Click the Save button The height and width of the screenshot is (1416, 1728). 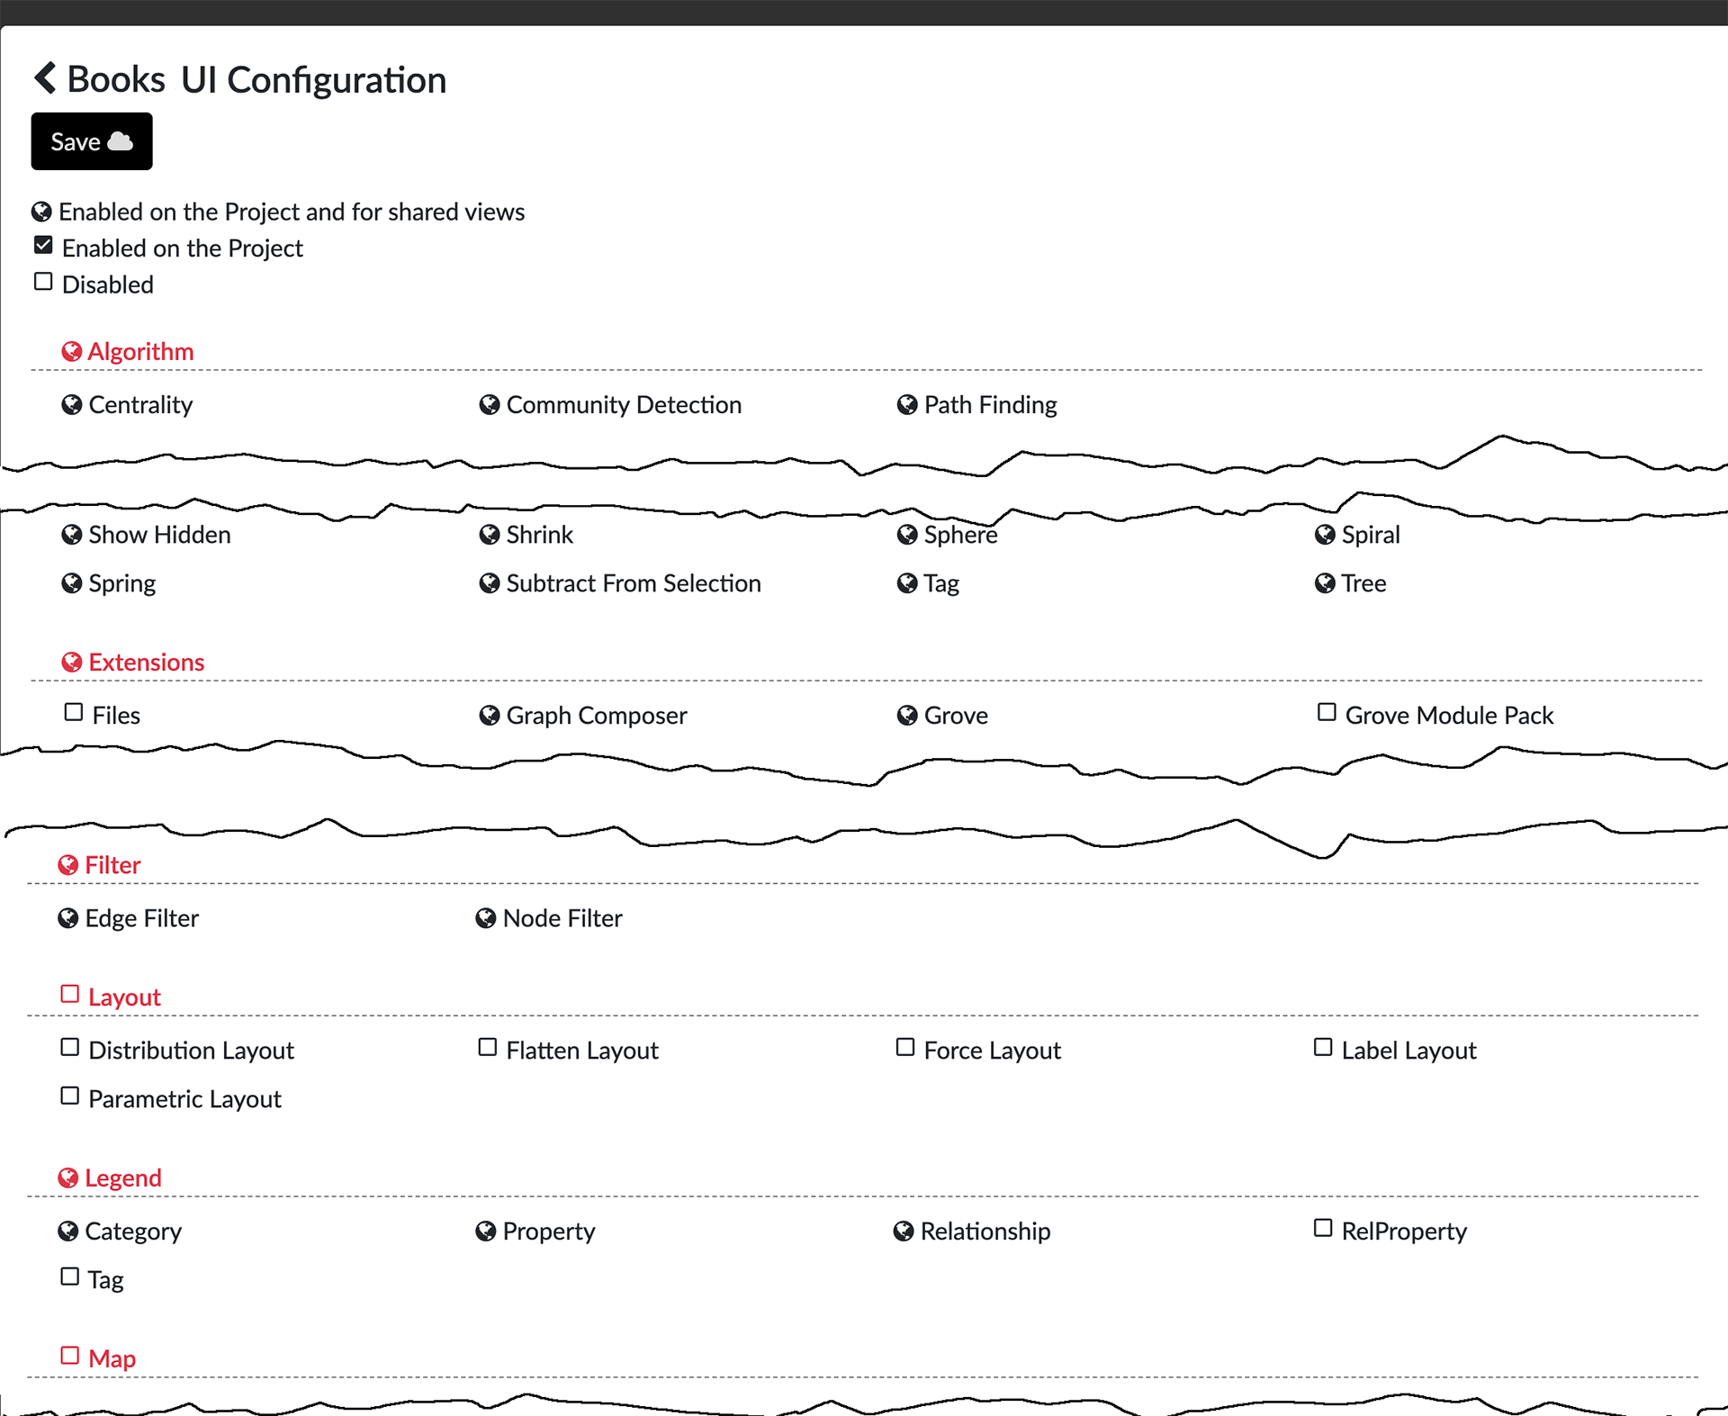coord(92,141)
